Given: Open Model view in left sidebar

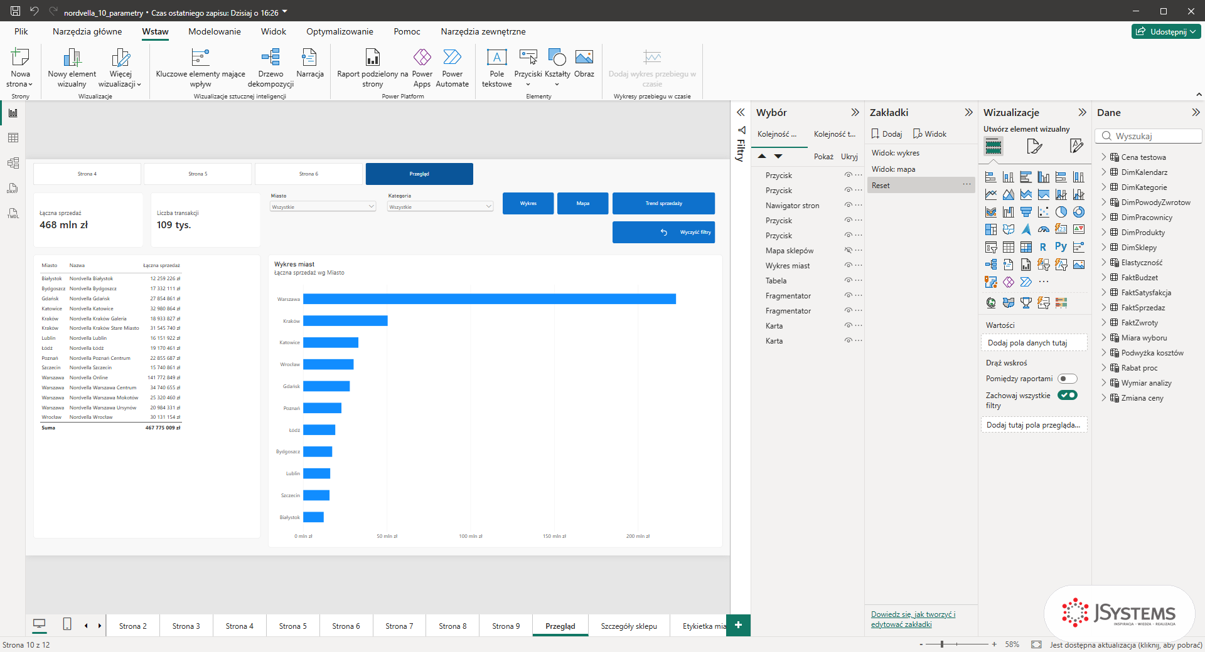Looking at the screenshot, I should click(13, 163).
